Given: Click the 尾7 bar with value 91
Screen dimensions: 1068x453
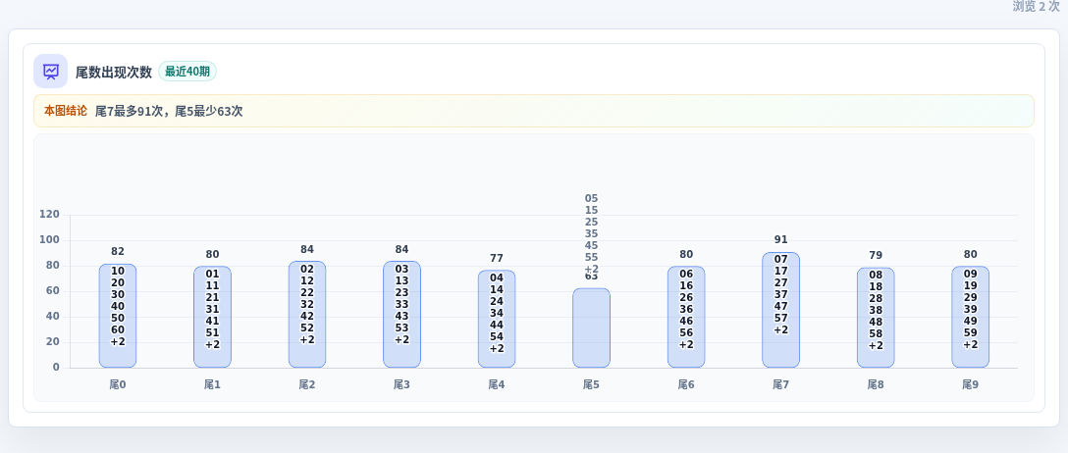Looking at the screenshot, I should (780, 310).
